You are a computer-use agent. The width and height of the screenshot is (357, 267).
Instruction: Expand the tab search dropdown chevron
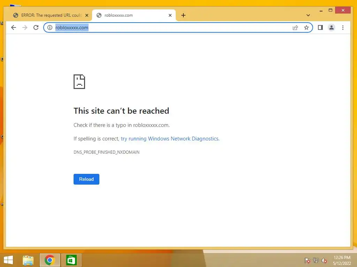(308, 15)
